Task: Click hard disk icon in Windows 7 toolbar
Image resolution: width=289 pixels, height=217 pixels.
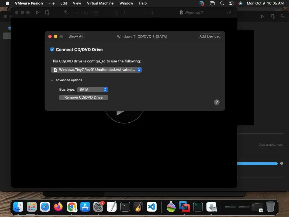Action: tap(86, 12)
